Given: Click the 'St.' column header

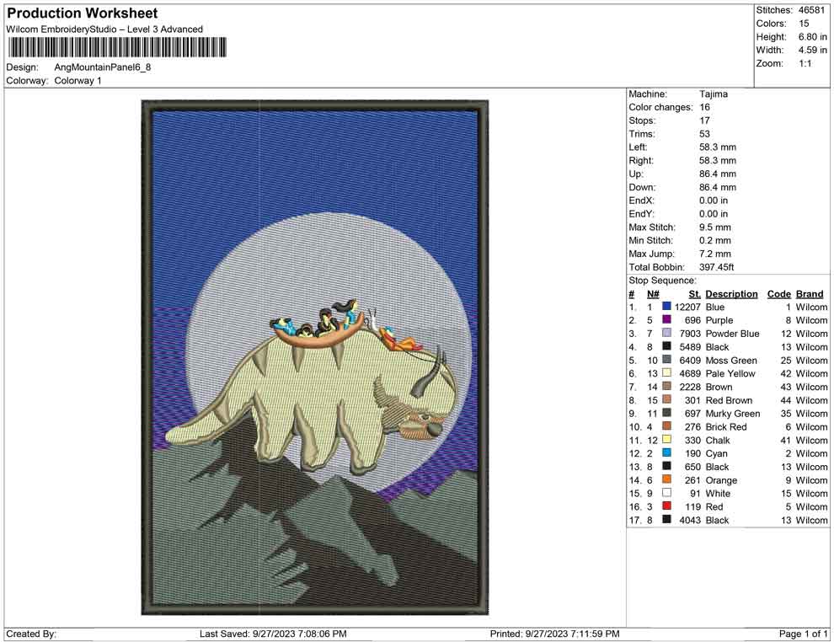Looking at the screenshot, I should click(695, 293).
